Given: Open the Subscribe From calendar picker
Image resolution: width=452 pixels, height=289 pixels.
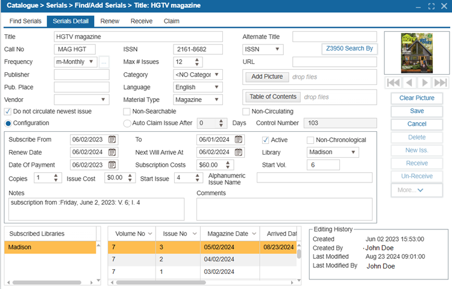Looking at the screenshot, I should [x=112, y=140].
